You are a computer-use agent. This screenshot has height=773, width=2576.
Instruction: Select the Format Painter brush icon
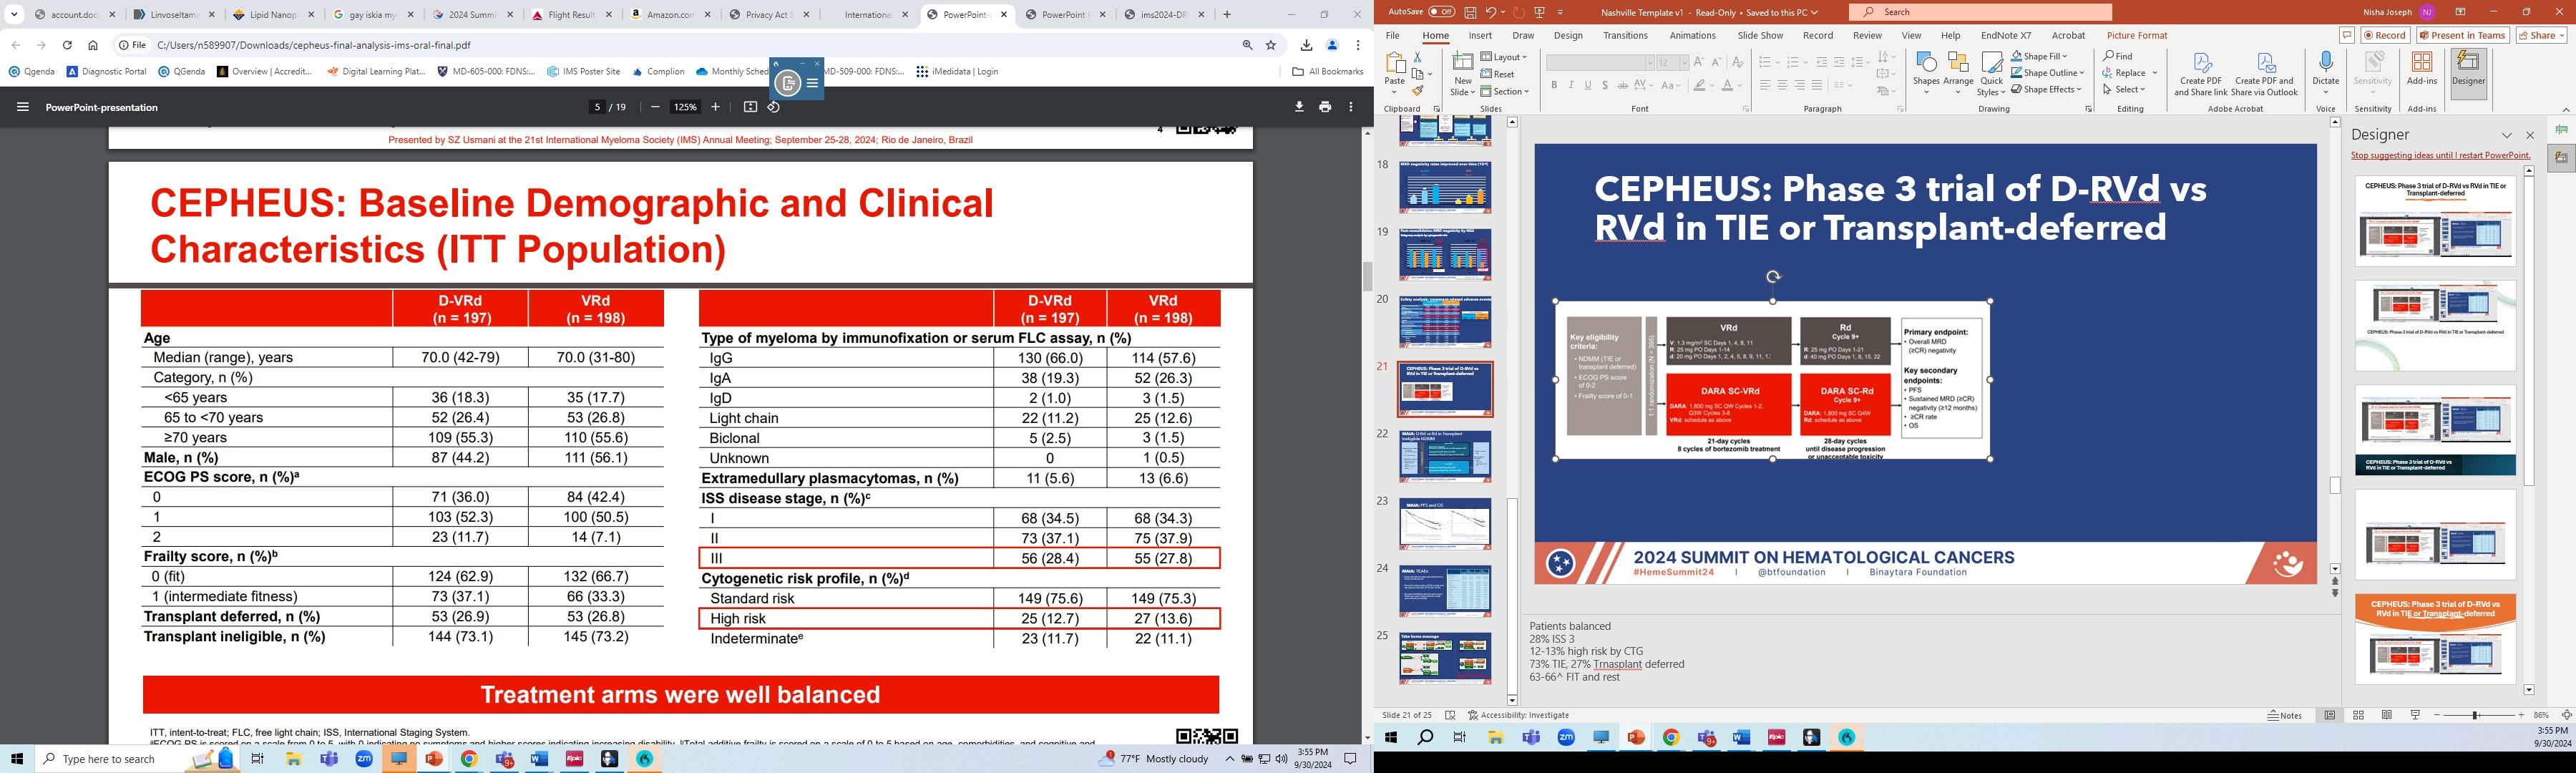[1417, 91]
